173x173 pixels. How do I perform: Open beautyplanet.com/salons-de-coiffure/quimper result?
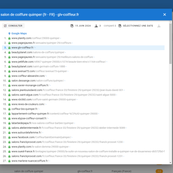coord(38,52)
